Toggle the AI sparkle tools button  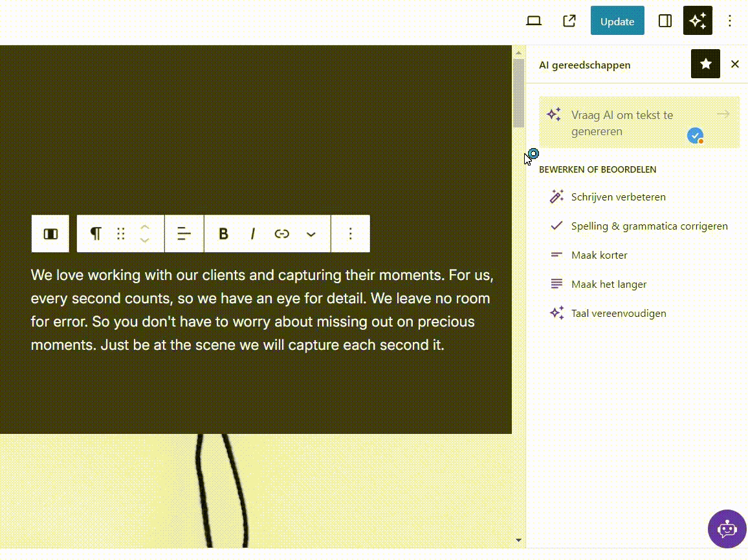coord(698,21)
